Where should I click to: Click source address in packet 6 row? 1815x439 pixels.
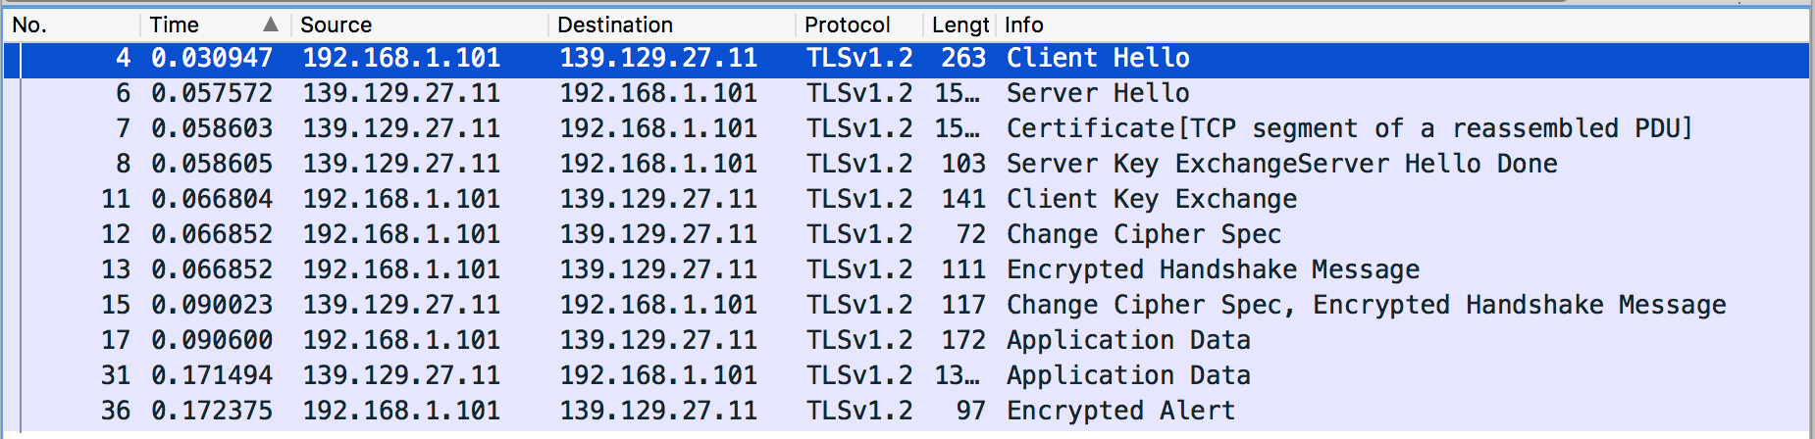(401, 93)
